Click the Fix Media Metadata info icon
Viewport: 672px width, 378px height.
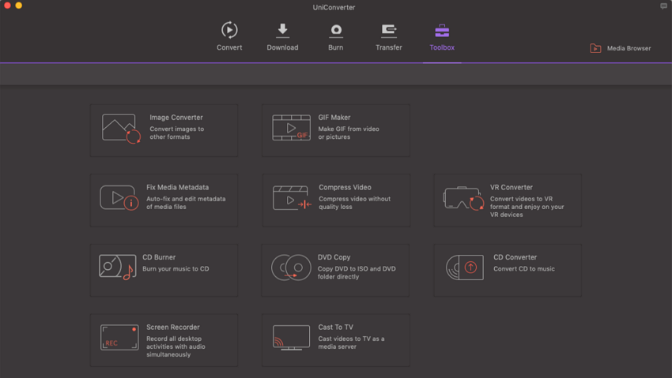[x=119, y=197]
